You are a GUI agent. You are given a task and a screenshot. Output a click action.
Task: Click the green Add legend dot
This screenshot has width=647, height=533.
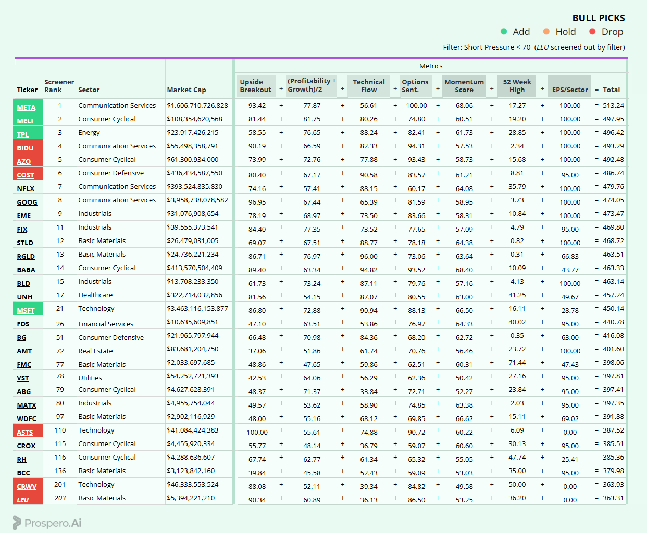coord(504,31)
